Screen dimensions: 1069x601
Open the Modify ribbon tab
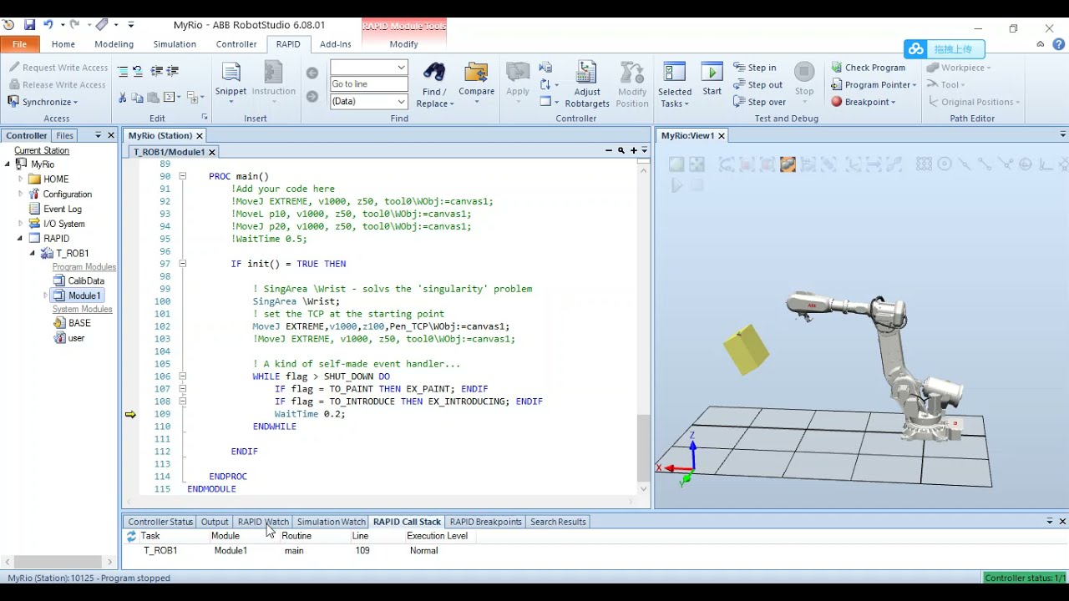(x=403, y=44)
